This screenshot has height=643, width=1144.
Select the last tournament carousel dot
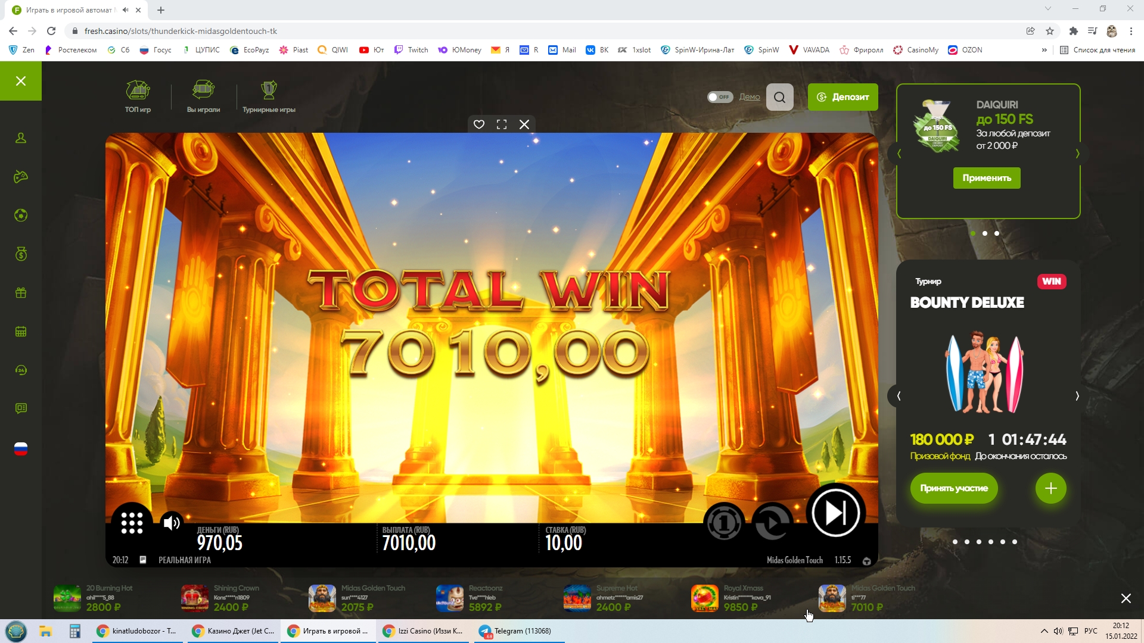coord(1015,542)
